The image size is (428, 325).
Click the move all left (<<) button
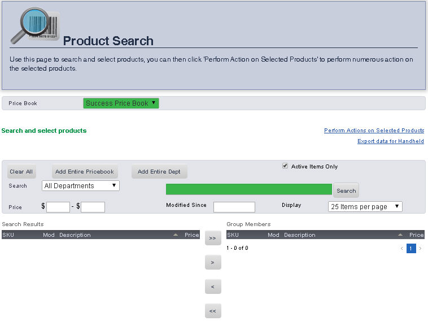(x=213, y=311)
